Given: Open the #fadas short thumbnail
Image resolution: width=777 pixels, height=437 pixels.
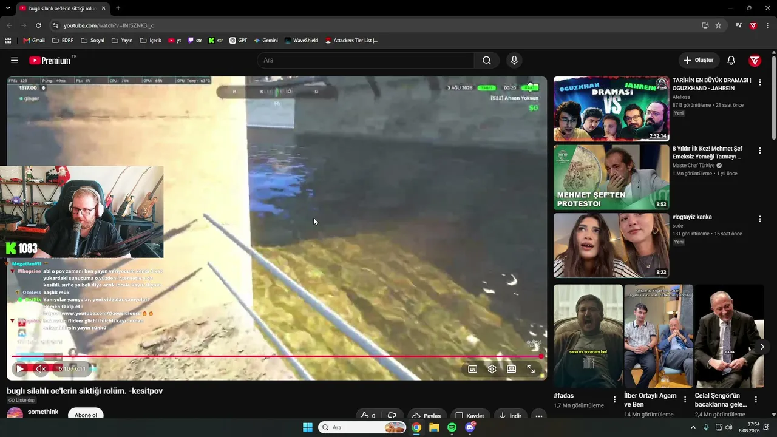Looking at the screenshot, I should (588, 336).
